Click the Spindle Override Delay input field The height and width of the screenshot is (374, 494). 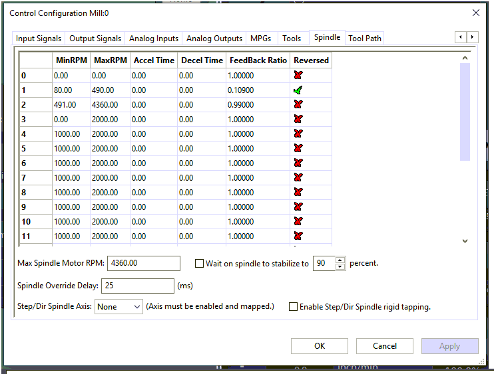pos(138,286)
